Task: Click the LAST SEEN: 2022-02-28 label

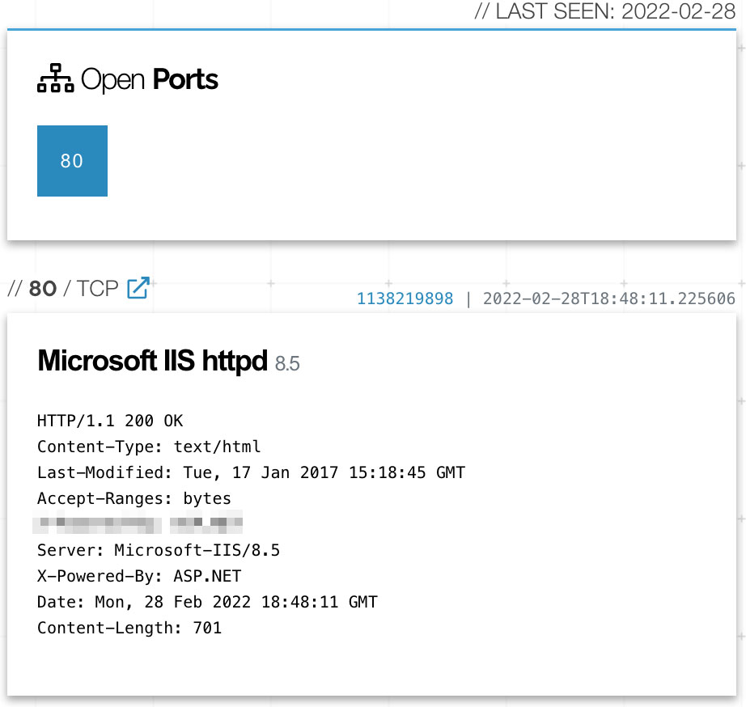Action: pos(605,12)
